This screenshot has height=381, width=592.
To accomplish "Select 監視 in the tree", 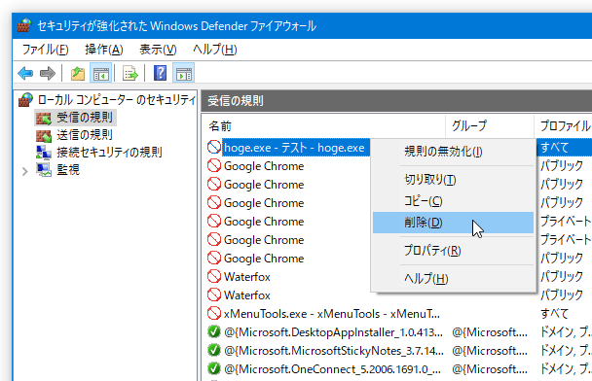I will click(x=68, y=169).
